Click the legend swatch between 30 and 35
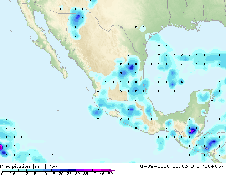Image resolution: width=226 pixels, height=175 pixels. (x=80, y=170)
